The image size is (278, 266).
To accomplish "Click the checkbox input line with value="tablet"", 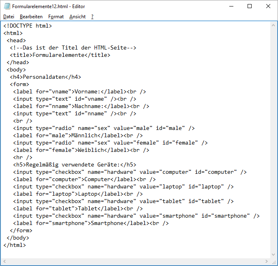I will click(x=123, y=201).
